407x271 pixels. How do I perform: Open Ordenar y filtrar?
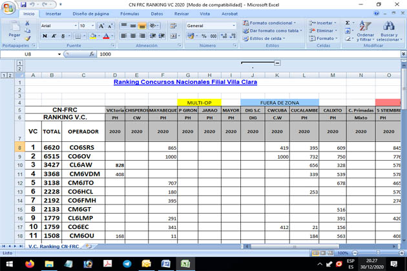366,31
